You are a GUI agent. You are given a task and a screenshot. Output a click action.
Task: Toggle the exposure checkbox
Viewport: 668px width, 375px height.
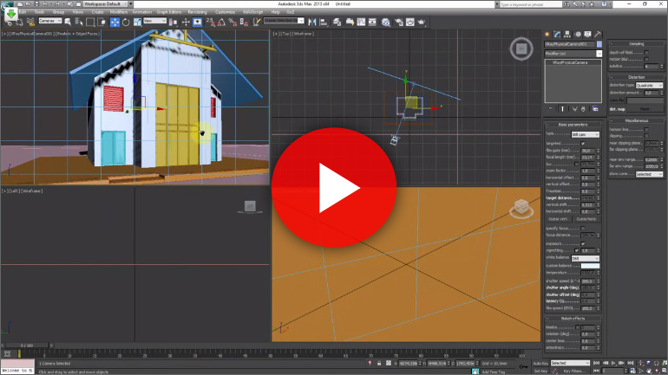click(583, 244)
